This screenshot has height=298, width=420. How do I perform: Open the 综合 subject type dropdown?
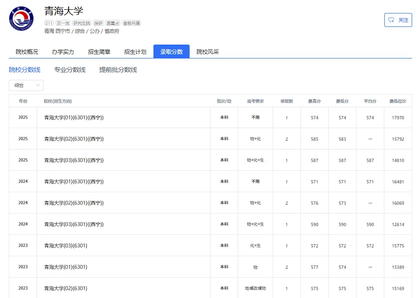click(x=26, y=85)
